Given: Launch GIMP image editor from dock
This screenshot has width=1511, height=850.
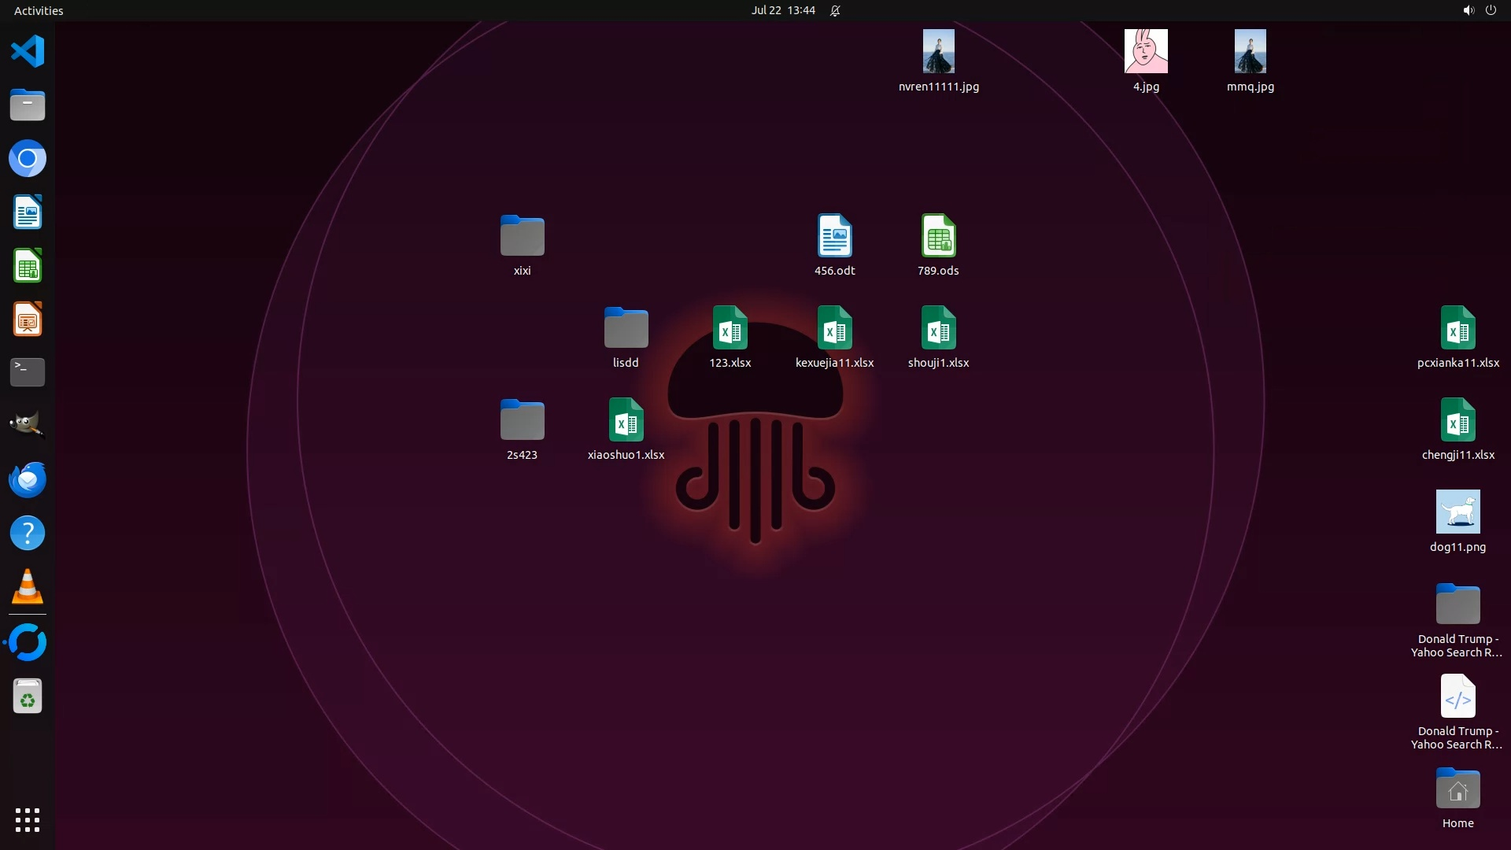Looking at the screenshot, I should click(x=28, y=425).
